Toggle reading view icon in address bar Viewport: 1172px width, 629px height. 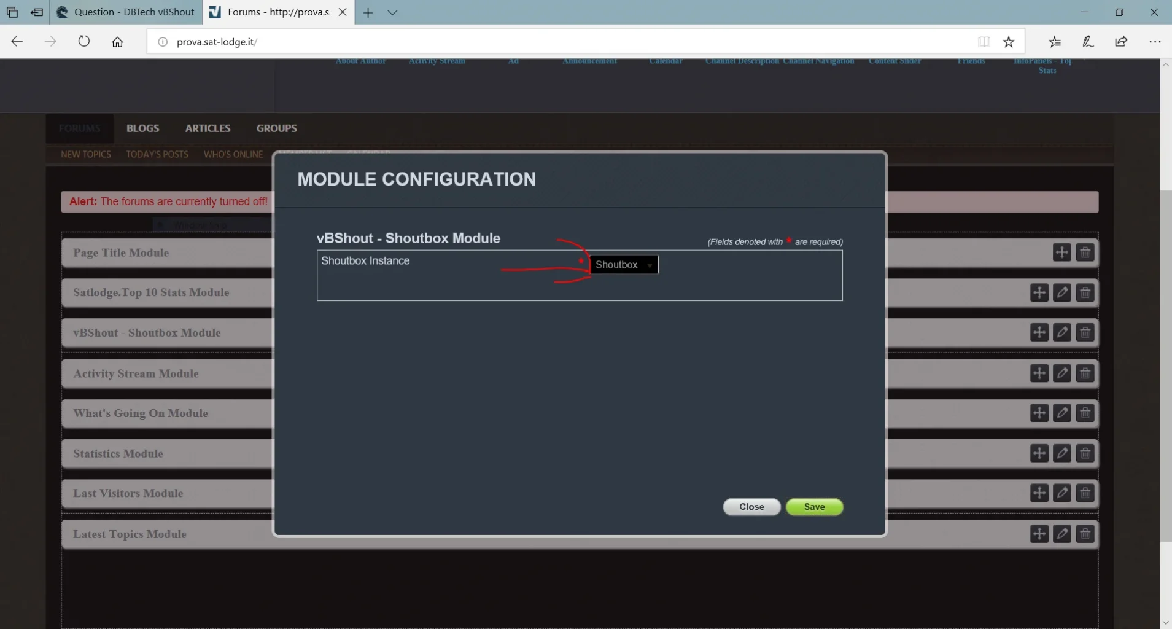point(984,42)
